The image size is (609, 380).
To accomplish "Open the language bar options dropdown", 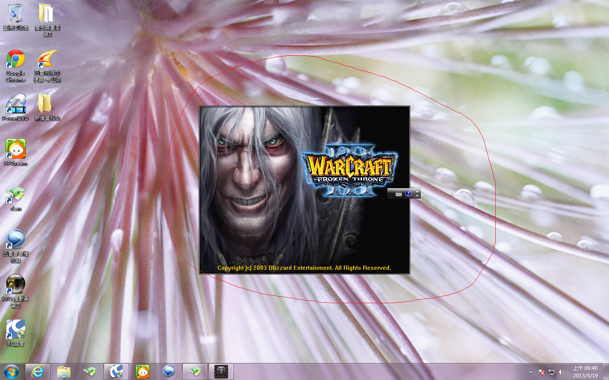I will tap(417, 196).
